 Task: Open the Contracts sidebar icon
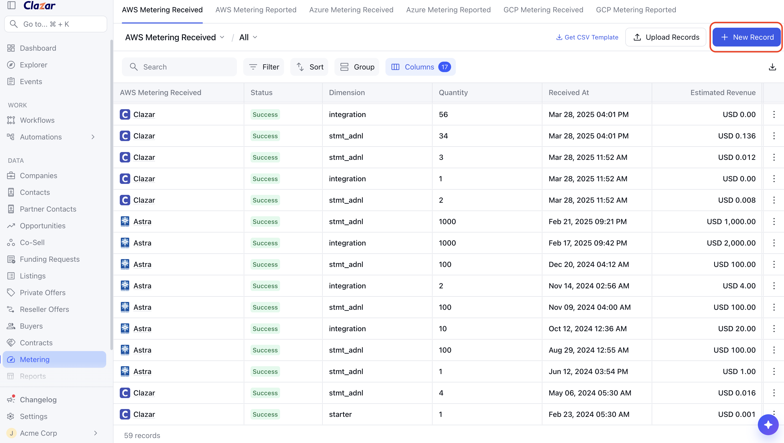11,343
